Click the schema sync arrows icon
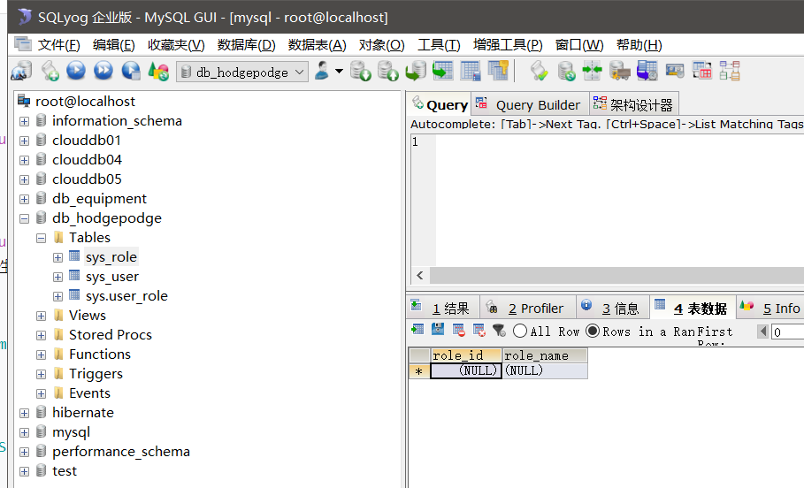Viewport: 804px width, 488px height. [592, 71]
